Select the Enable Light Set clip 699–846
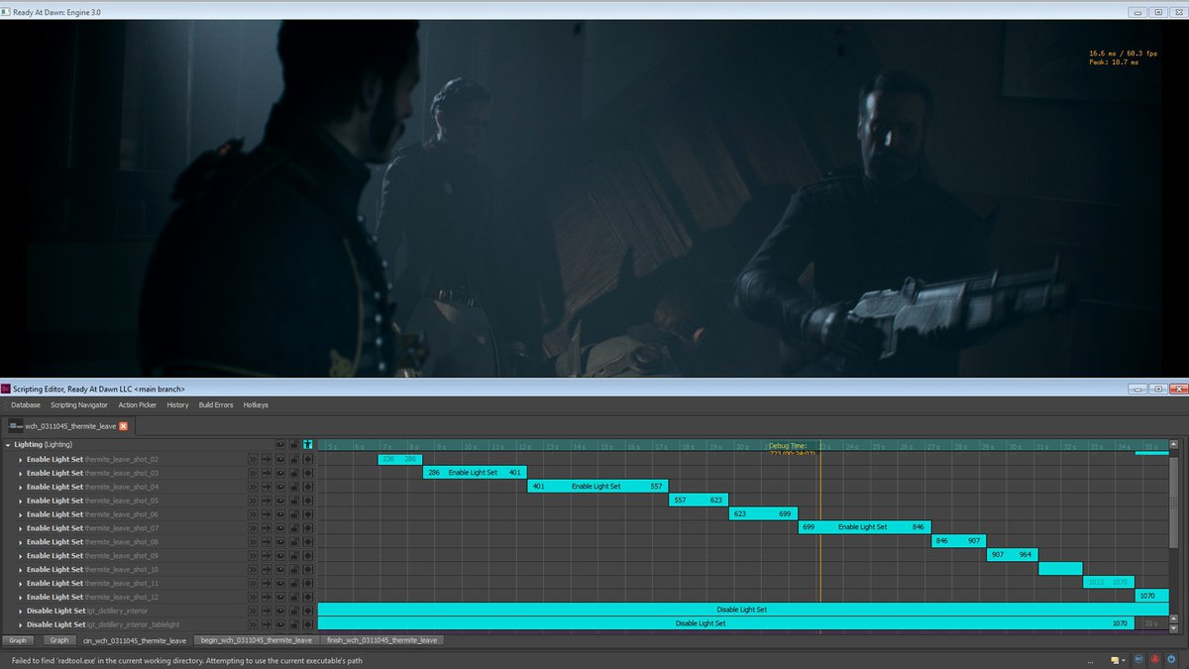This screenshot has width=1189, height=669. coord(862,527)
